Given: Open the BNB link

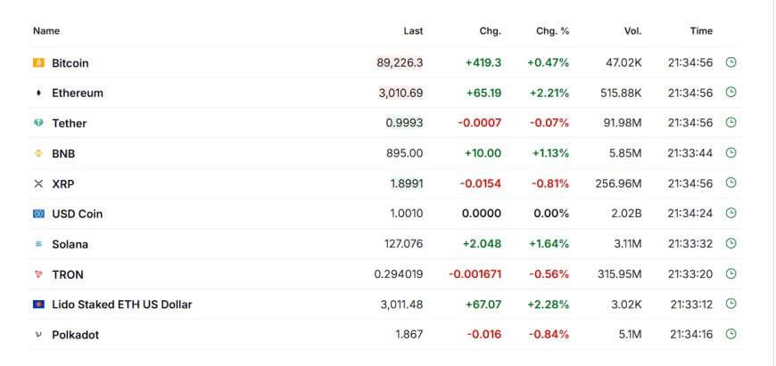Looking at the screenshot, I should [x=63, y=153].
